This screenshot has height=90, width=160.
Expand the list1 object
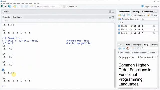(119, 26)
